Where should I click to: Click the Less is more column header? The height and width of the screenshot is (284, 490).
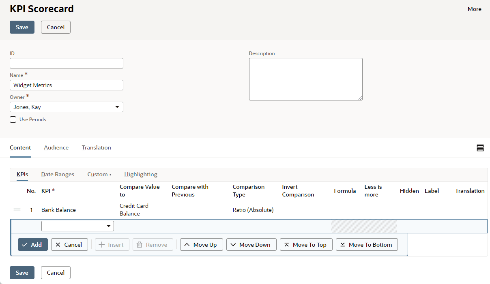tap(373, 191)
